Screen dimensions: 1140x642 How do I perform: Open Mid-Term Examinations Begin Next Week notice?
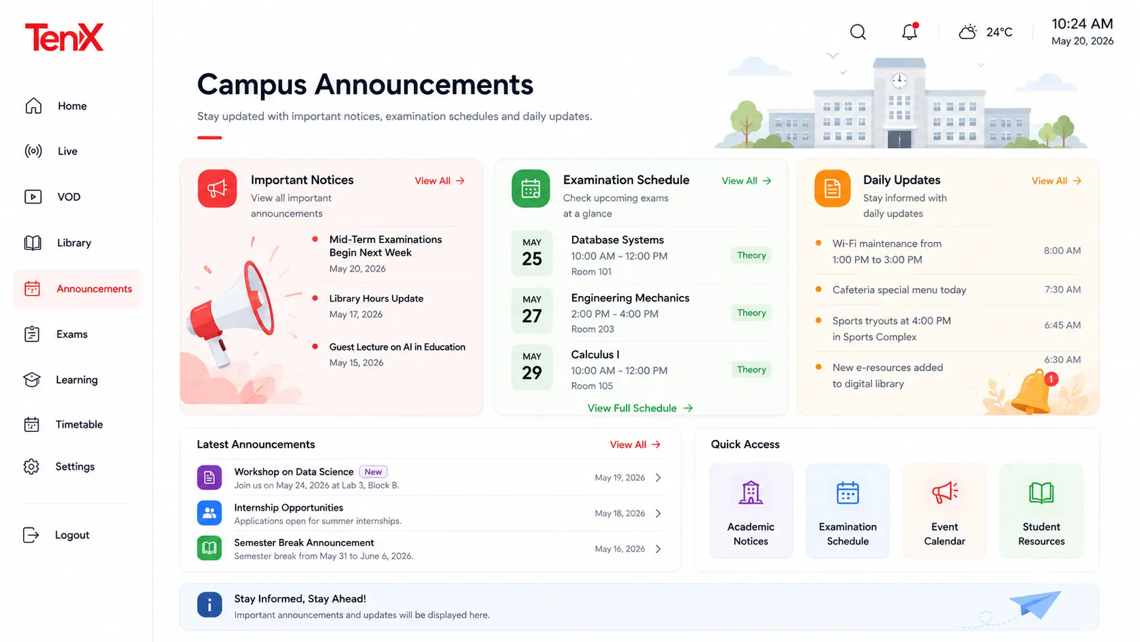pos(389,254)
